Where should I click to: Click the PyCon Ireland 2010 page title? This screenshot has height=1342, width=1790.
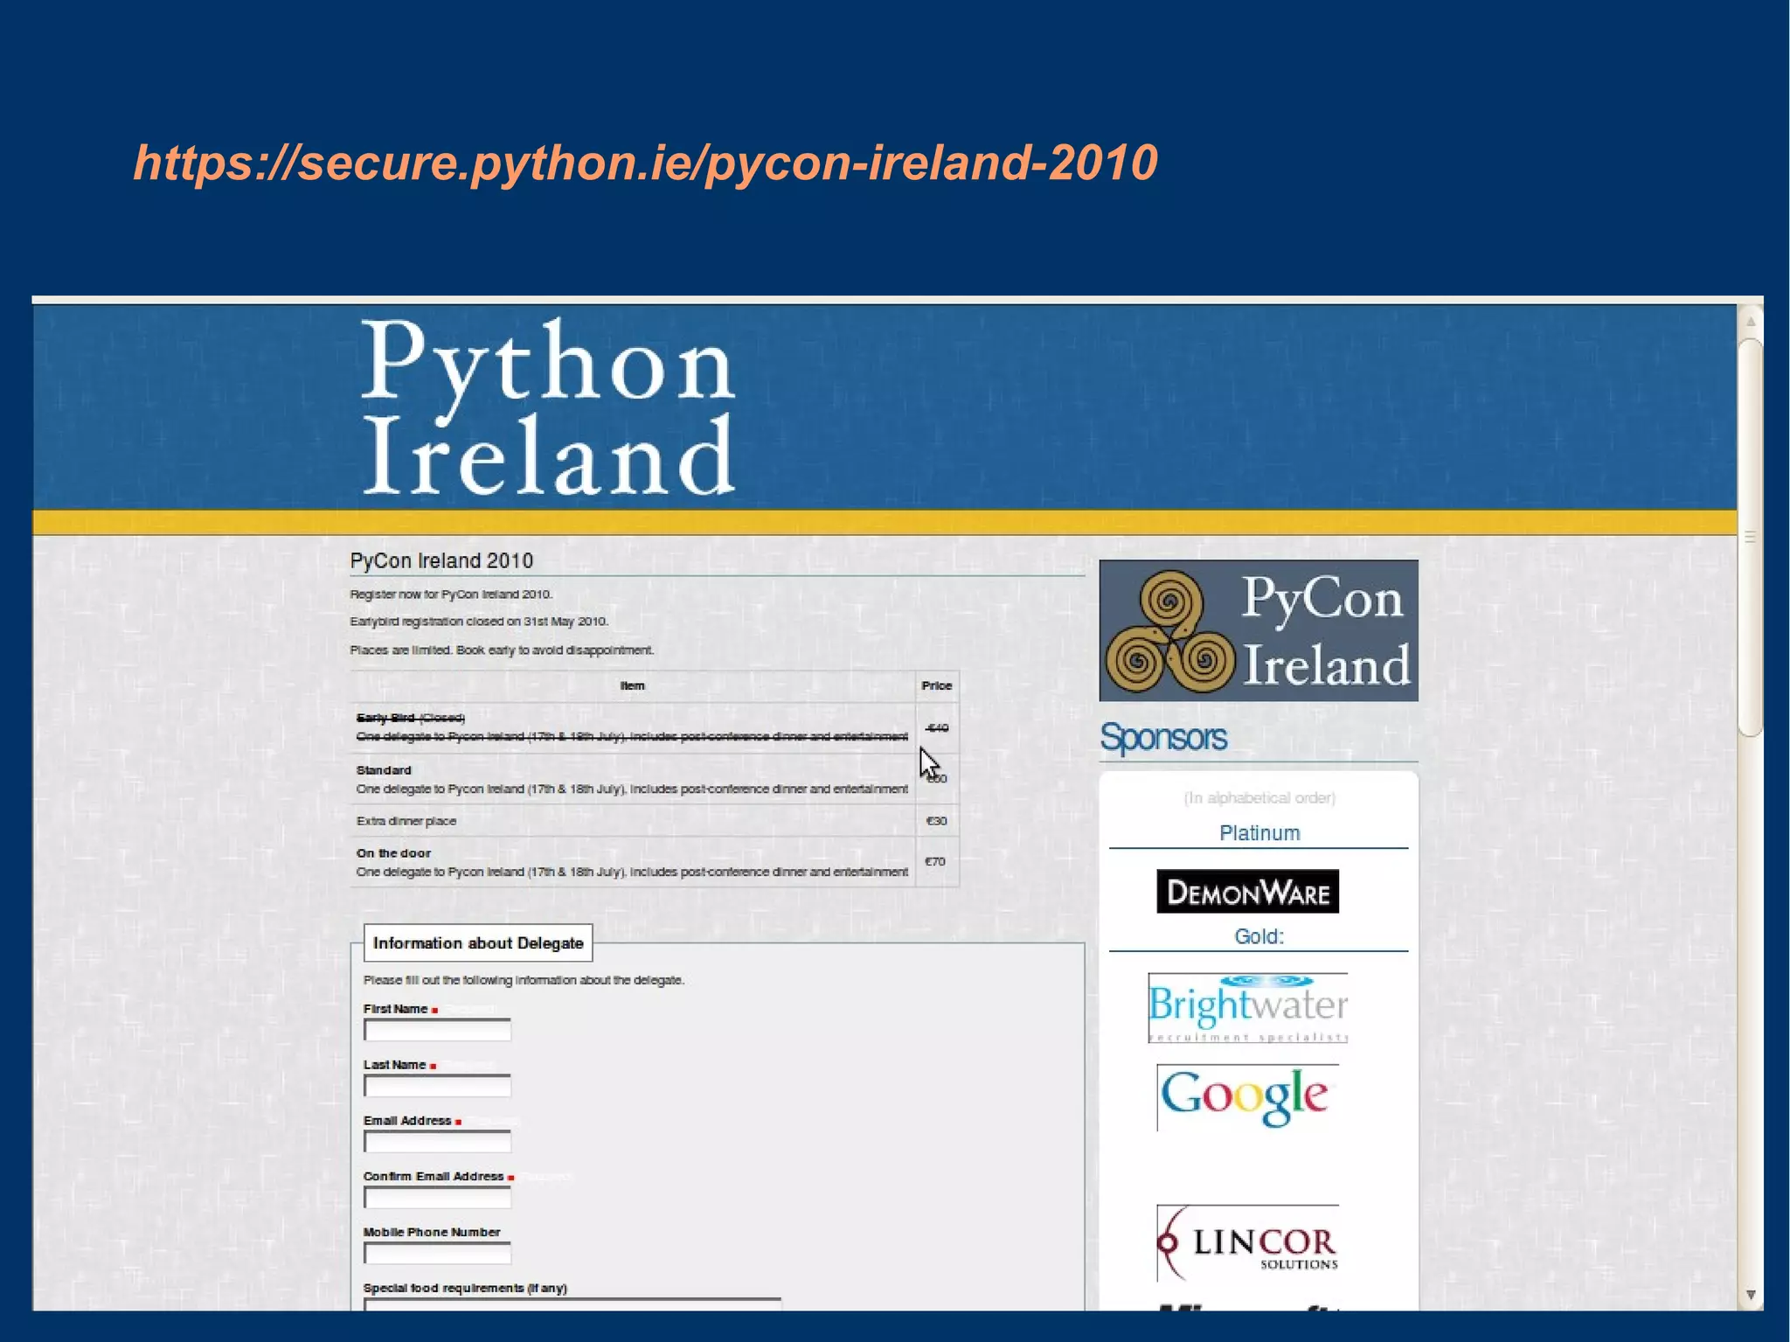pos(441,560)
